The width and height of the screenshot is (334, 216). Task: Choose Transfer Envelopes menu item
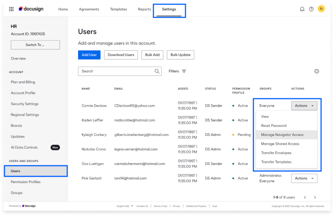[x=287, y=153]
